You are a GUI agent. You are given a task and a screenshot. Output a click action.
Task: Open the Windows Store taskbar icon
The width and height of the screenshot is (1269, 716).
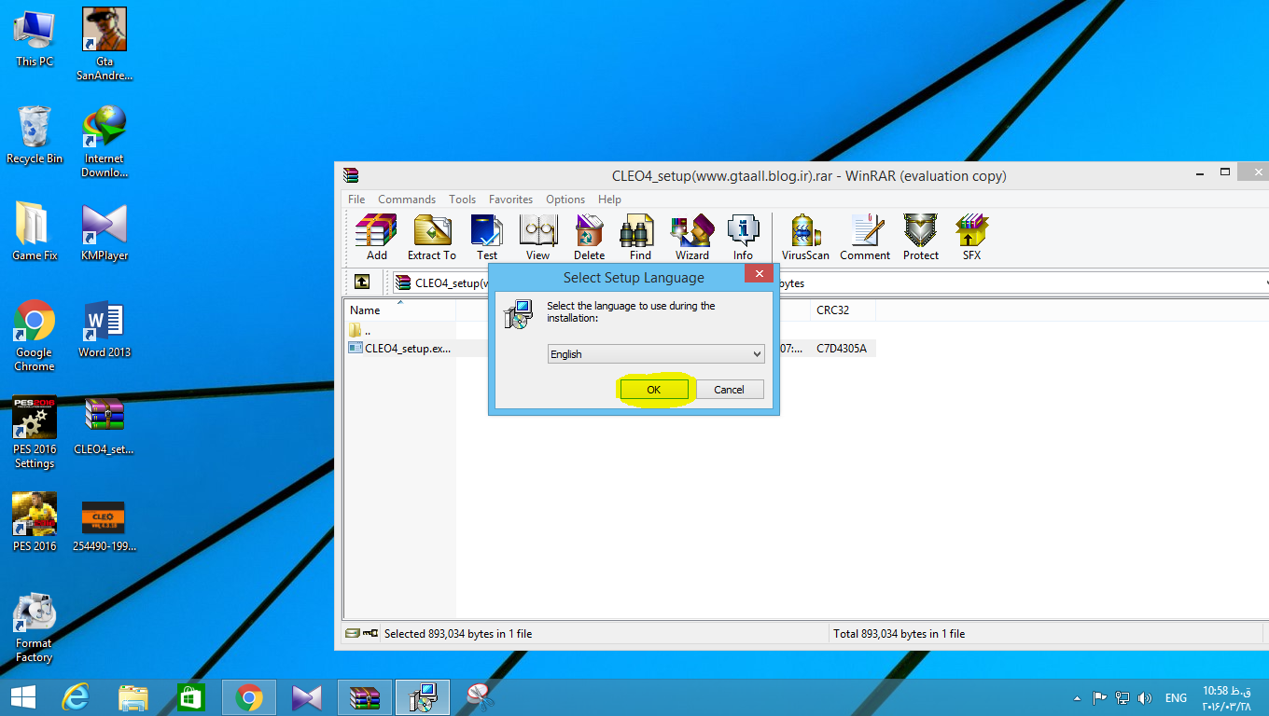click(x=191, y=697)
